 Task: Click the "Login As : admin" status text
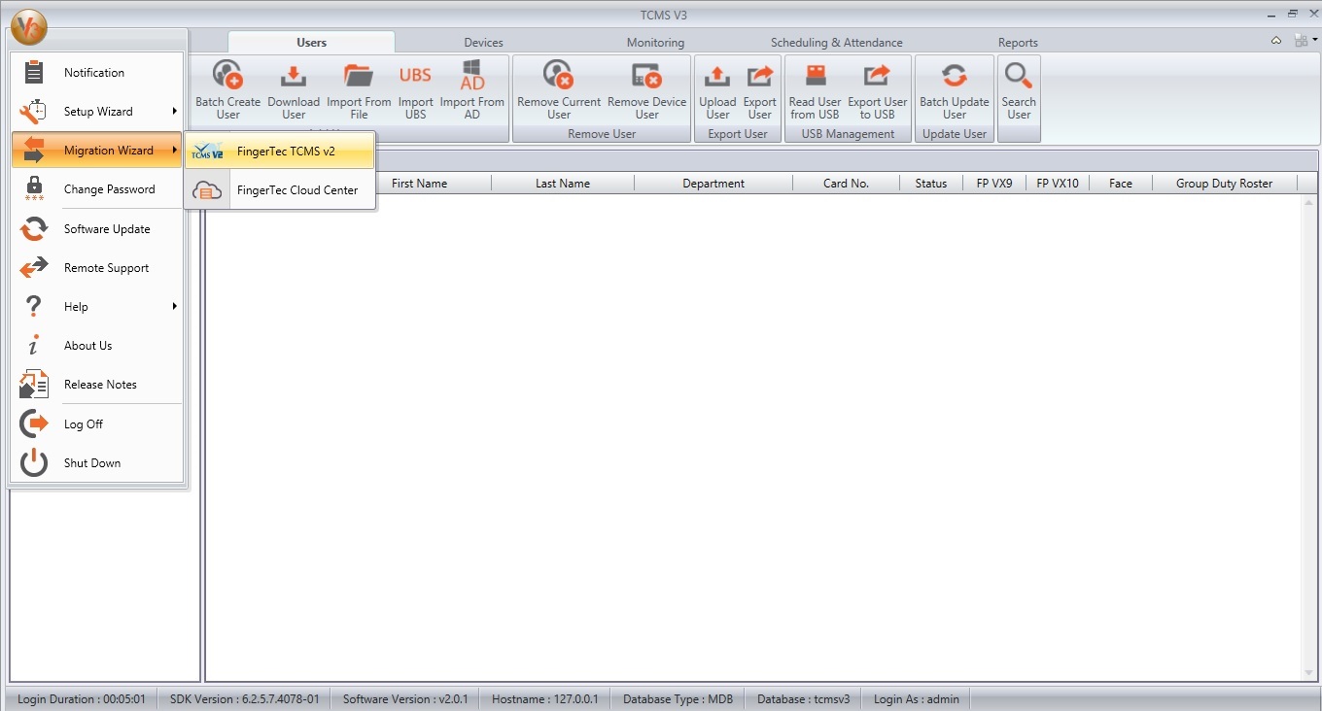917,699
